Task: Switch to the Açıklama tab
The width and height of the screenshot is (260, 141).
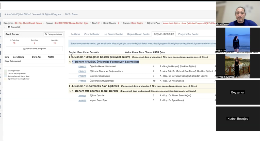Action: (x=75, y=34)
